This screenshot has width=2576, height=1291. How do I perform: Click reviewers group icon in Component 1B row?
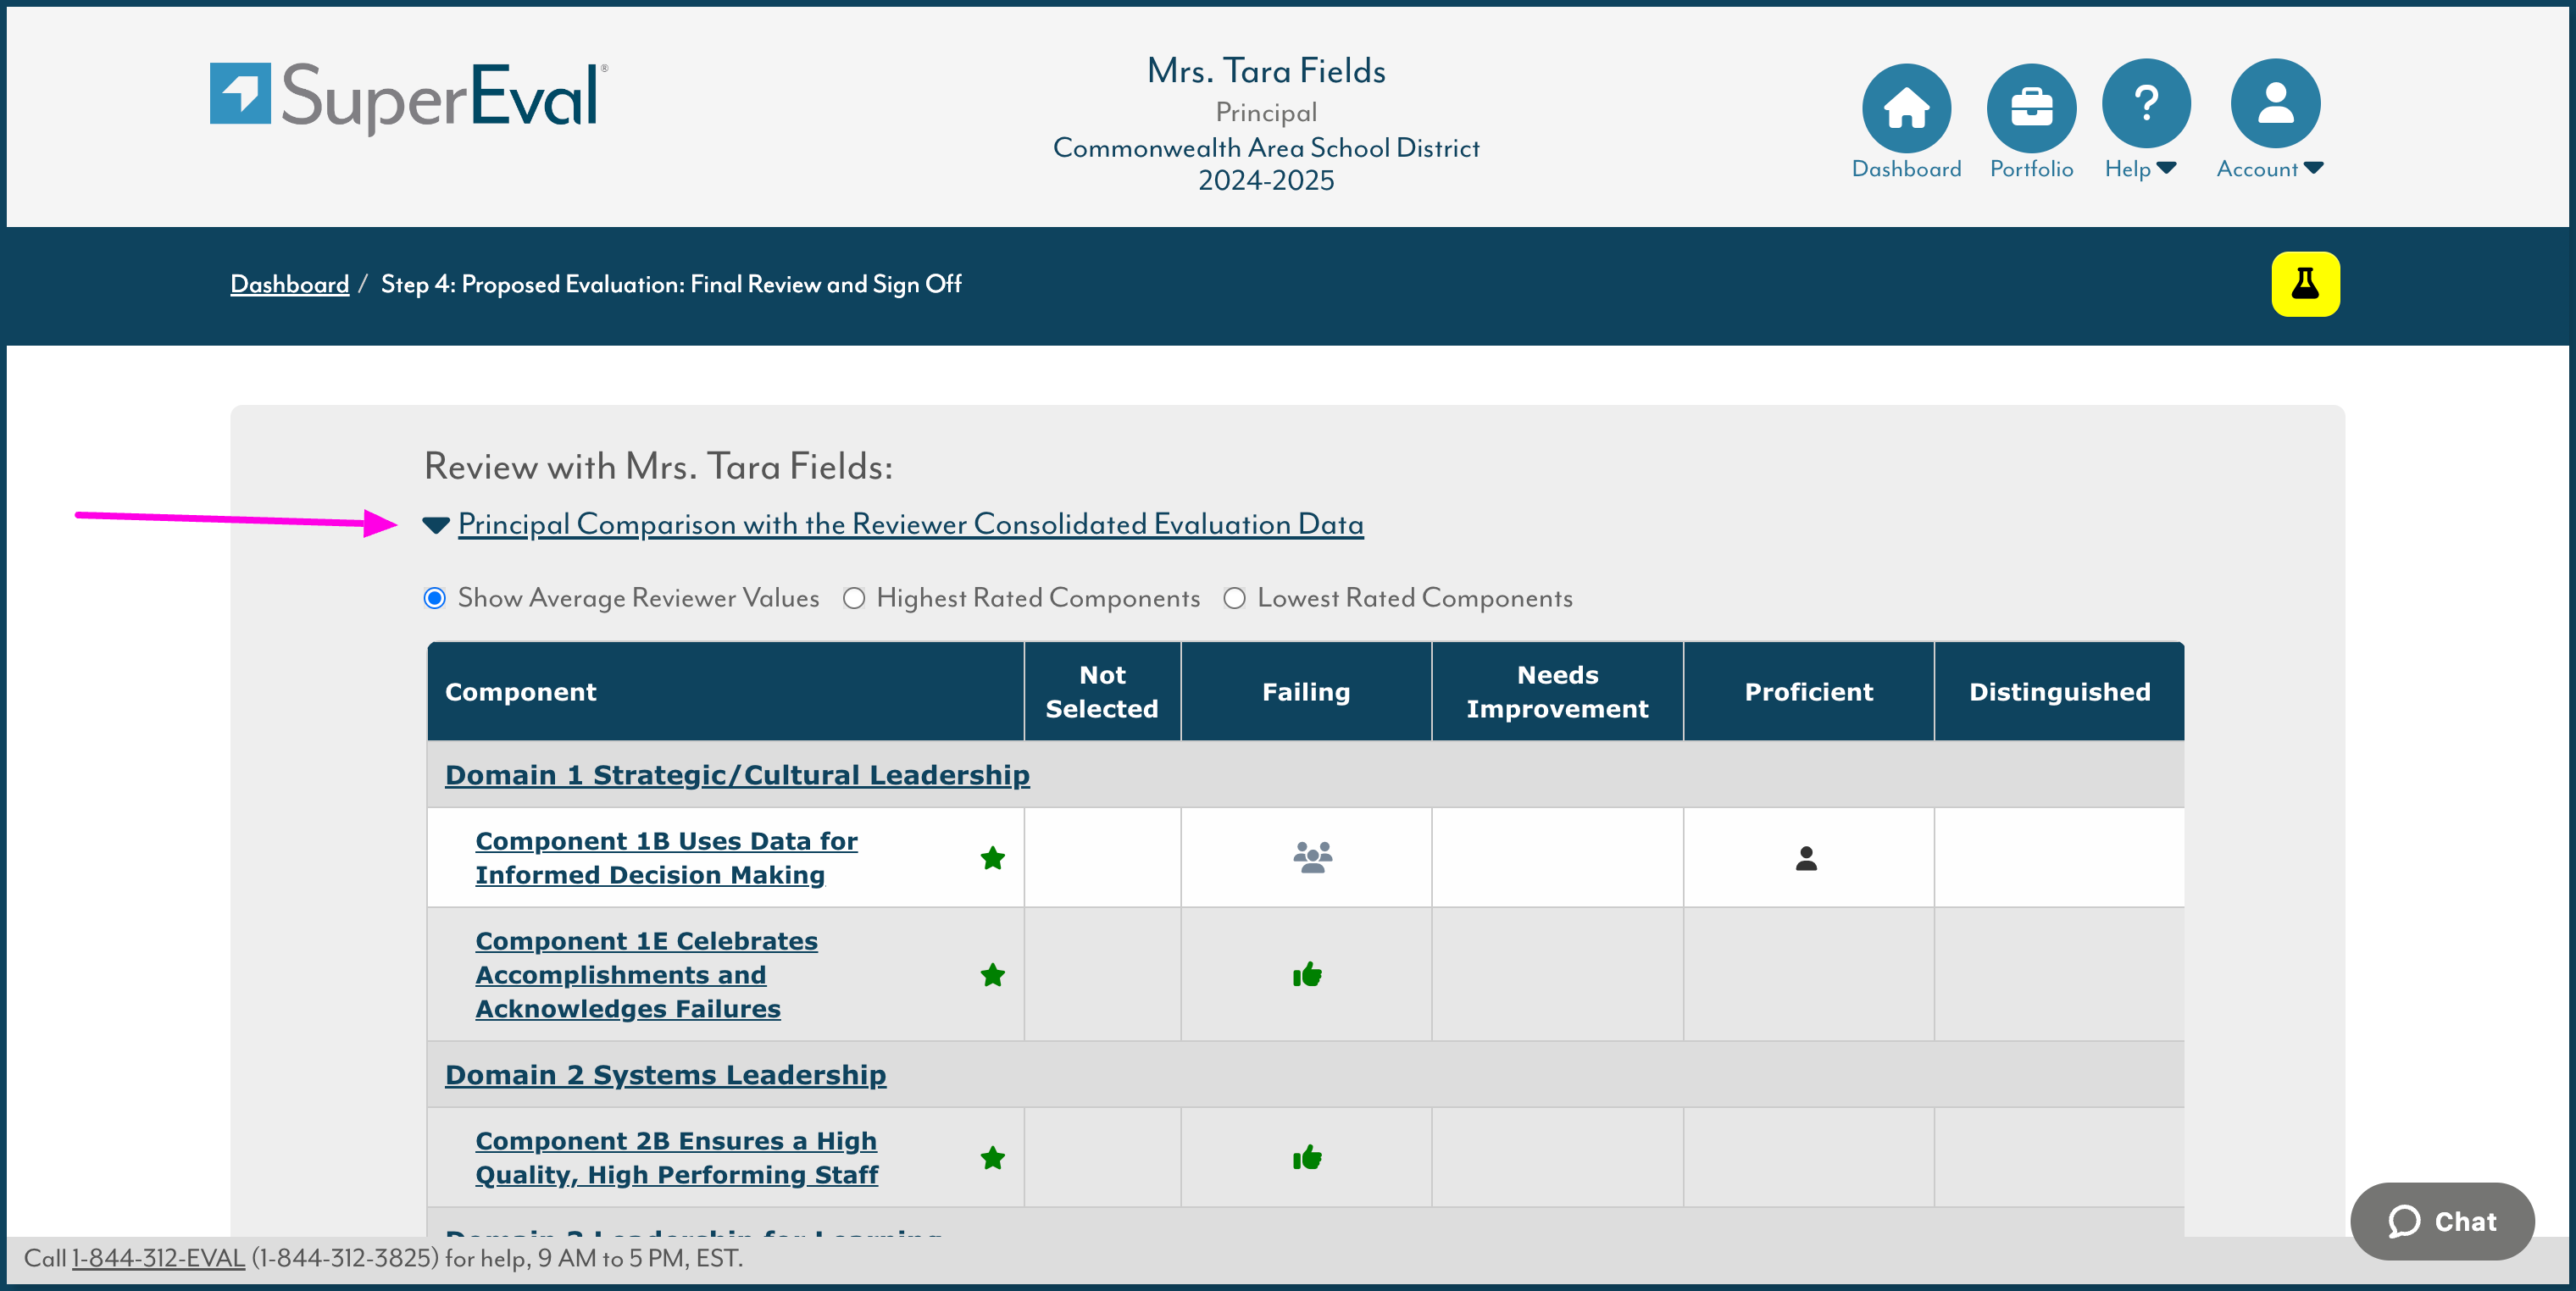1312,857
